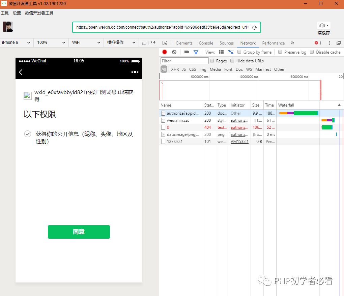
Task: Open the VM1532:1 initiator link
Action: click(239, 141)
